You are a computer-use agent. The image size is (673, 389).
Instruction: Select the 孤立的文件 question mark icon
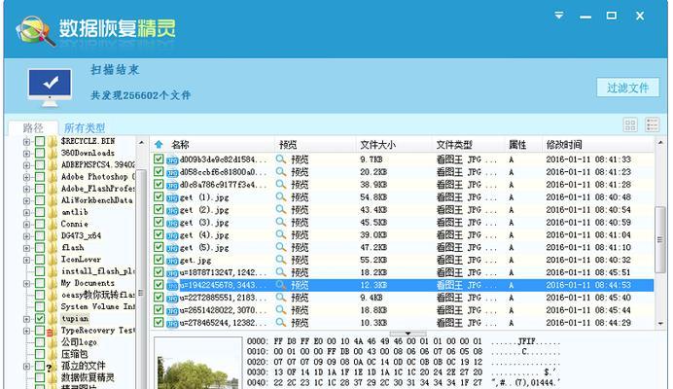[x=50, y=367]
